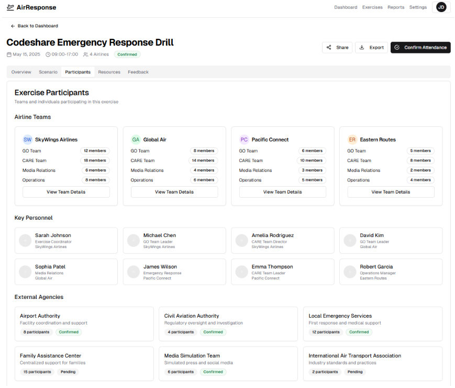Open the Scenario tab
Viewport: 455px width, 388px height.
48,72
